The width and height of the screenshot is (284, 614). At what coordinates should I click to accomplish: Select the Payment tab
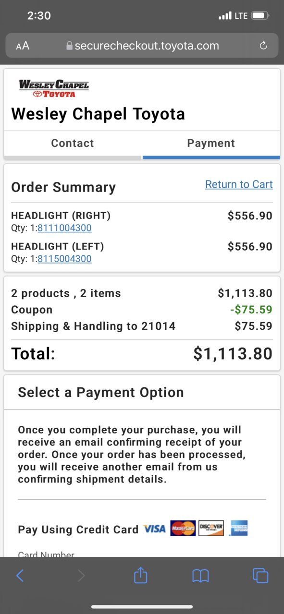[211, 143]
